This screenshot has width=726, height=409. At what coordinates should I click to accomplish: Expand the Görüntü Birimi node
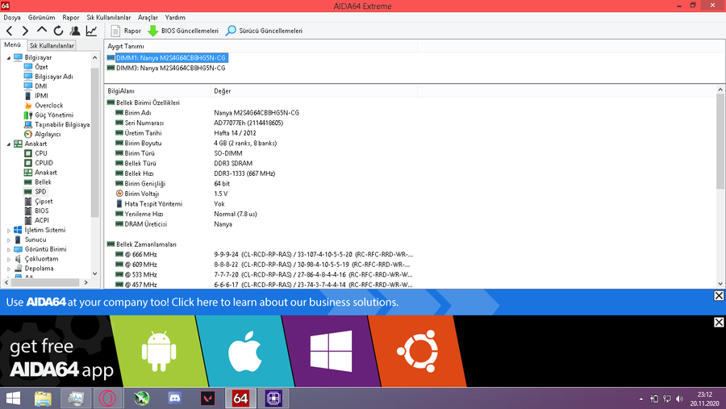8,249
